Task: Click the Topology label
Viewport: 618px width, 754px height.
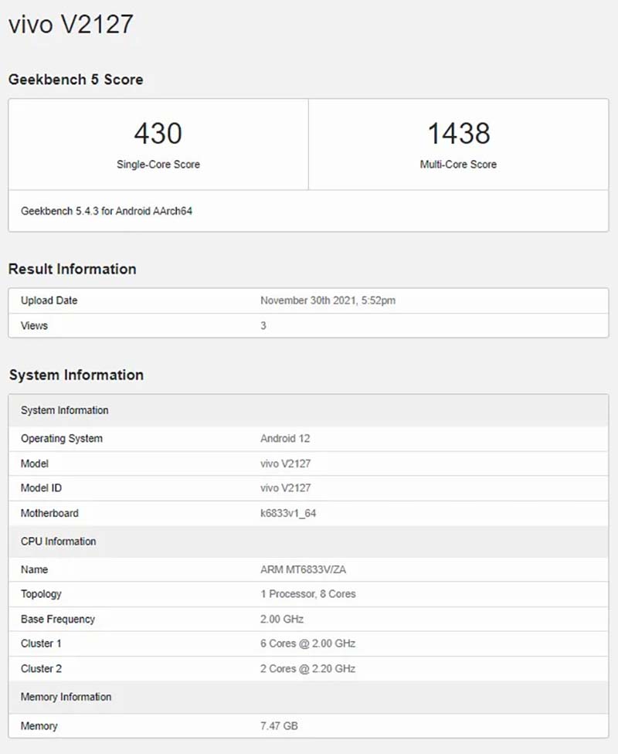Action: click(x=42, y=594)
